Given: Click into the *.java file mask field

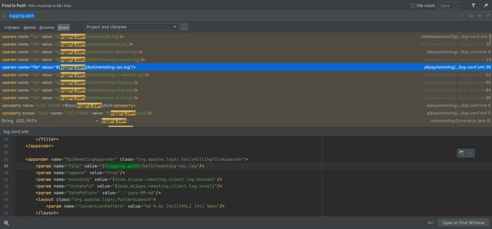Looking at the screenshot, I should (446, 5).
